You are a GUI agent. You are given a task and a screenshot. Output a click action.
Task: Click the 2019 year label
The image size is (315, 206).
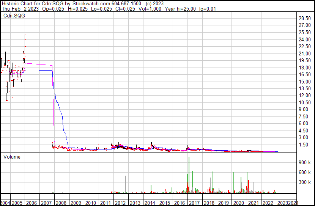(x=224, y=203)
